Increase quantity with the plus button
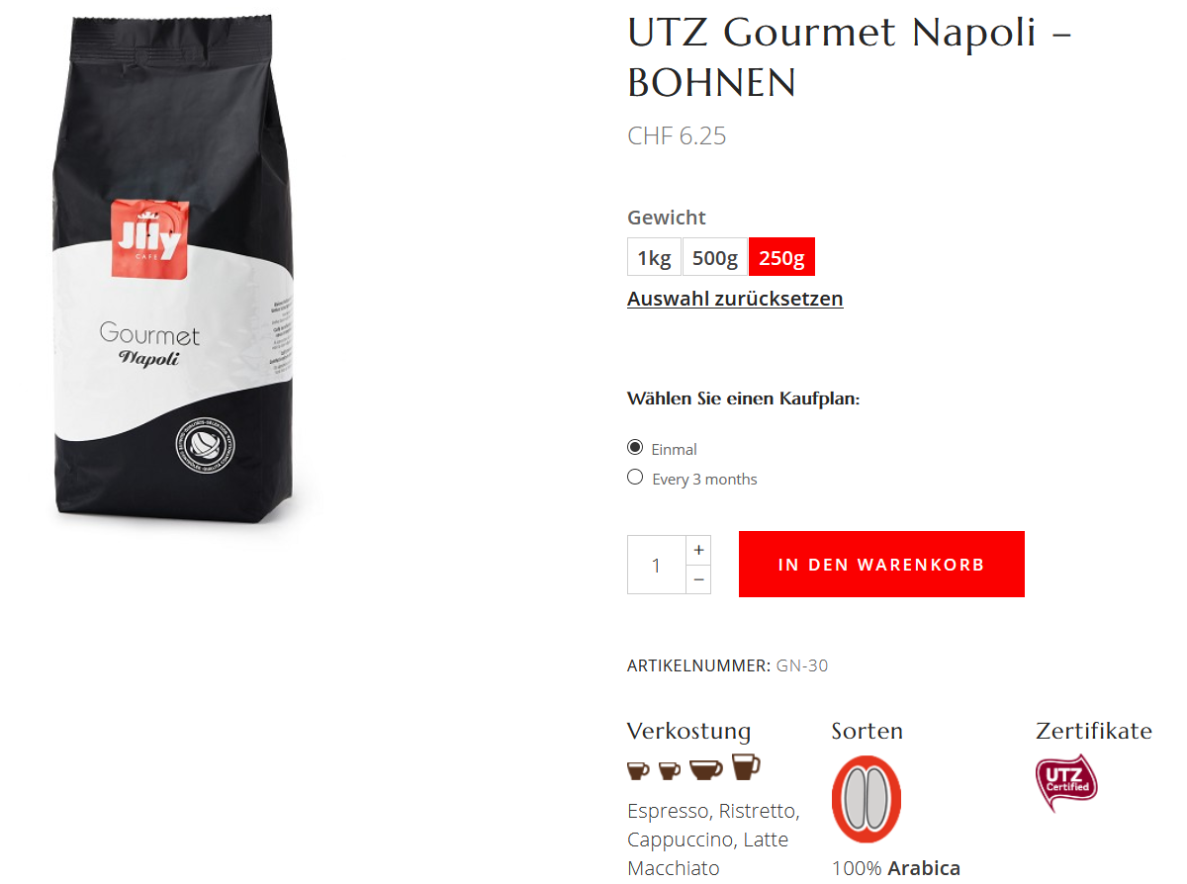 click(698, 550)
